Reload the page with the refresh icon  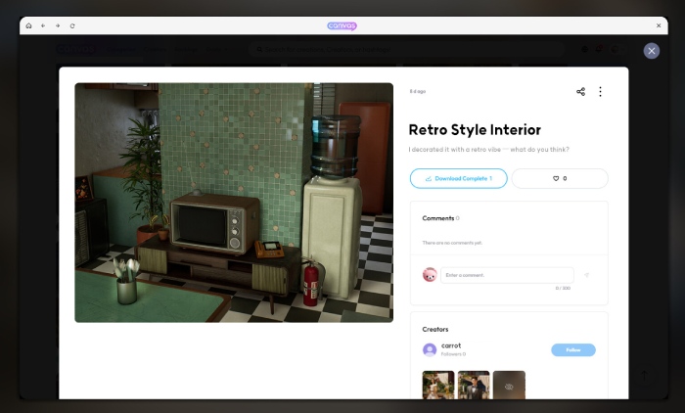click(x=72, y=25)
